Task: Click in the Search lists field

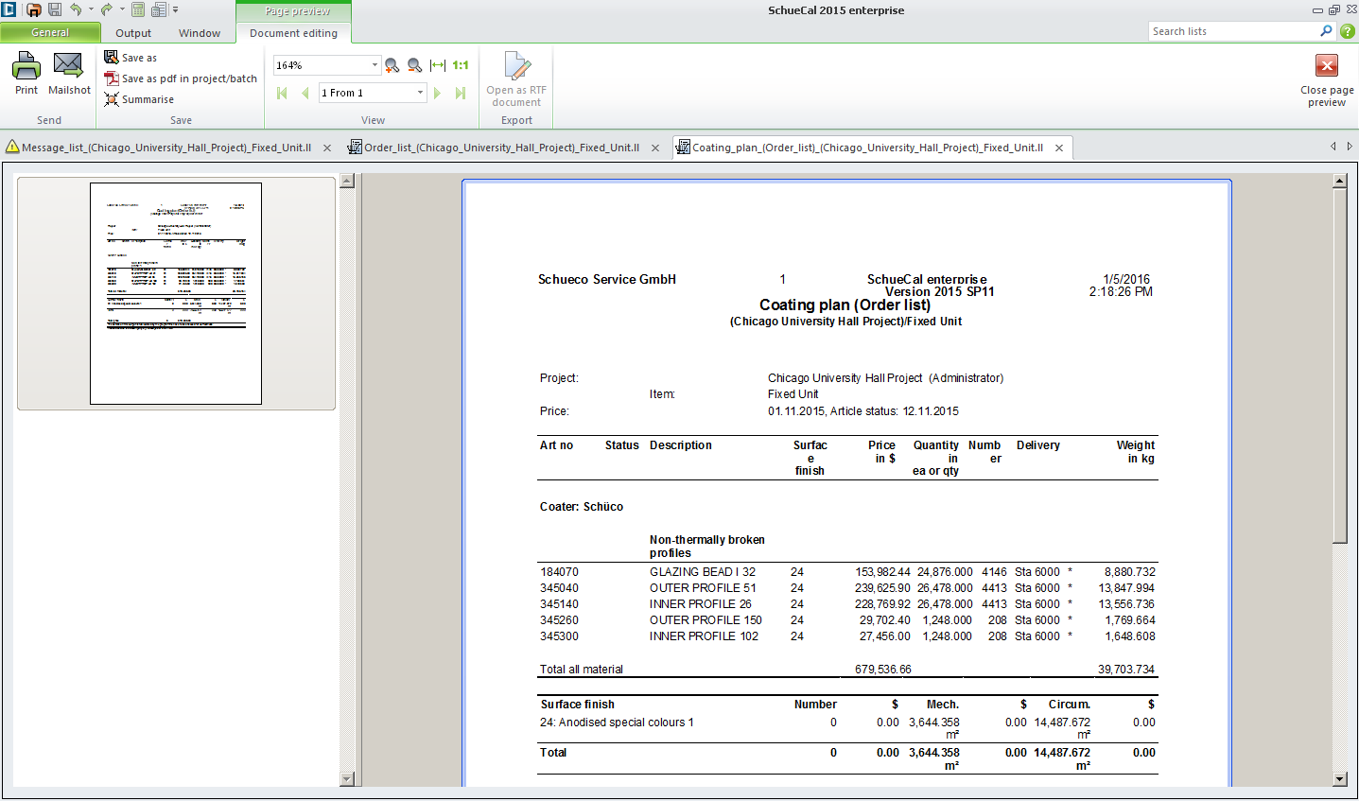Action: [1231, 31]
